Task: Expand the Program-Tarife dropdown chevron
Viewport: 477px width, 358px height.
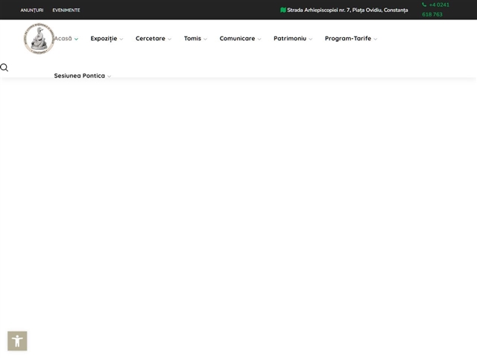Action: (376, 39)
